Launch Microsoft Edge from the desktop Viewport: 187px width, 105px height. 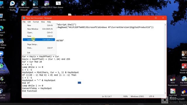pos(2,31)
